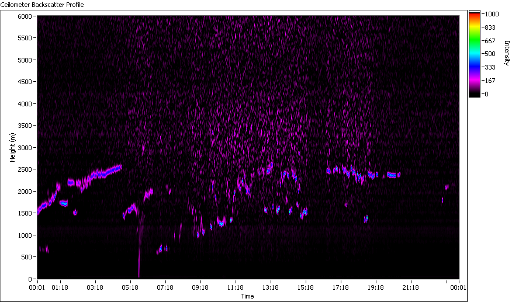Click the 00:01 start time label

tap(37, 287)
